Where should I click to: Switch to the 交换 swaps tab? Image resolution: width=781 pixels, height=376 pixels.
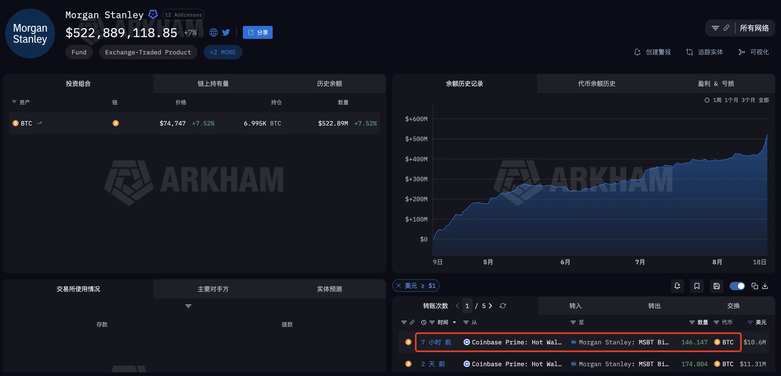coord(734,306)
